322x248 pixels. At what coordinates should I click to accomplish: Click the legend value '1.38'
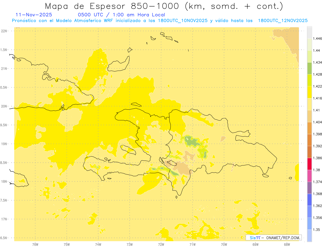pyautogui.click(x=316, y=170)
